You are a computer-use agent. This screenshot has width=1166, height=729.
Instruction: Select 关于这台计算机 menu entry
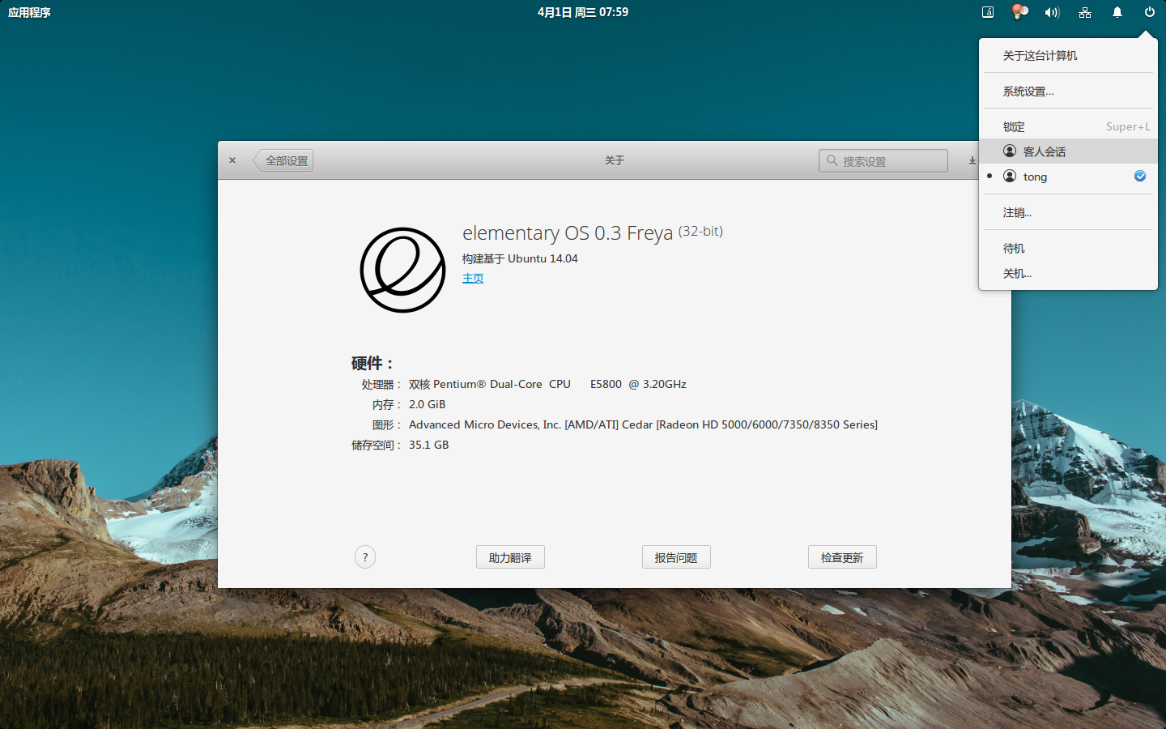pos(1068,55)
